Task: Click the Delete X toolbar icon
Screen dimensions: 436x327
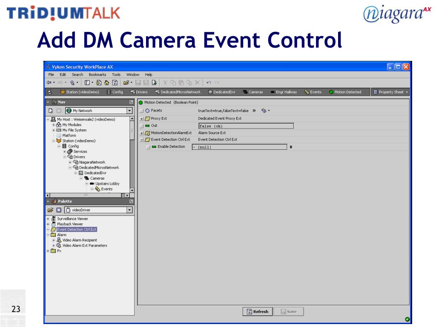Action: [x=198, y=83]
